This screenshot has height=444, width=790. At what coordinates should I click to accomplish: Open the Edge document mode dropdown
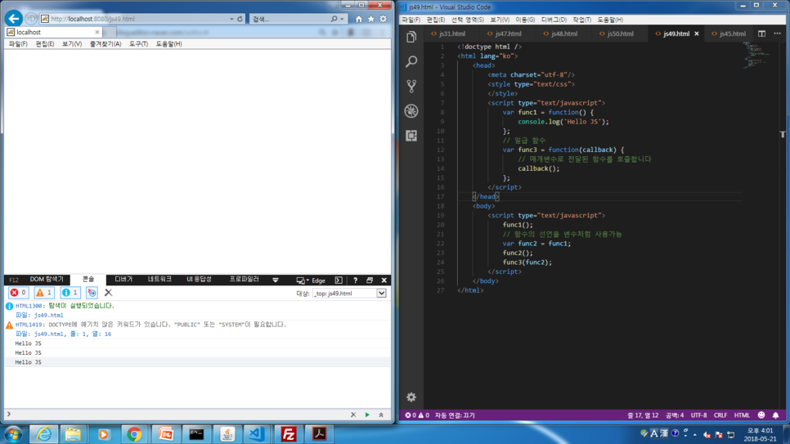point(311,280)
